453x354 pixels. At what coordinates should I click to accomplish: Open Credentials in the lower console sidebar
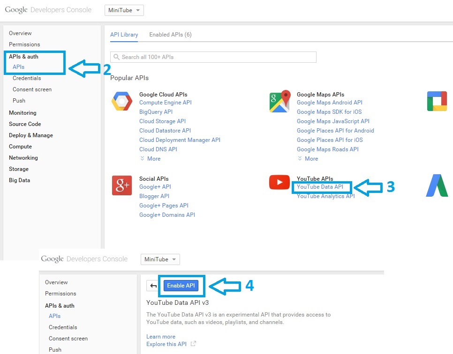coord(63,327)
